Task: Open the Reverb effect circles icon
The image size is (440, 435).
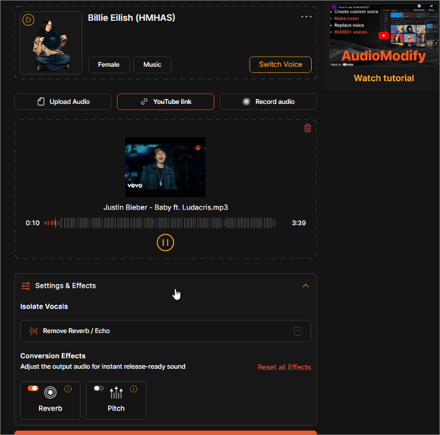Action: point(50,393)
